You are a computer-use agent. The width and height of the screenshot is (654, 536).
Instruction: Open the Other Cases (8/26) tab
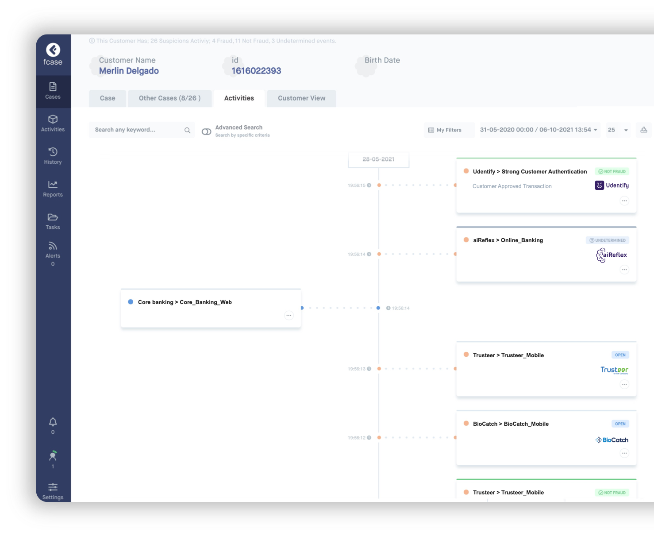pos(169,98)
